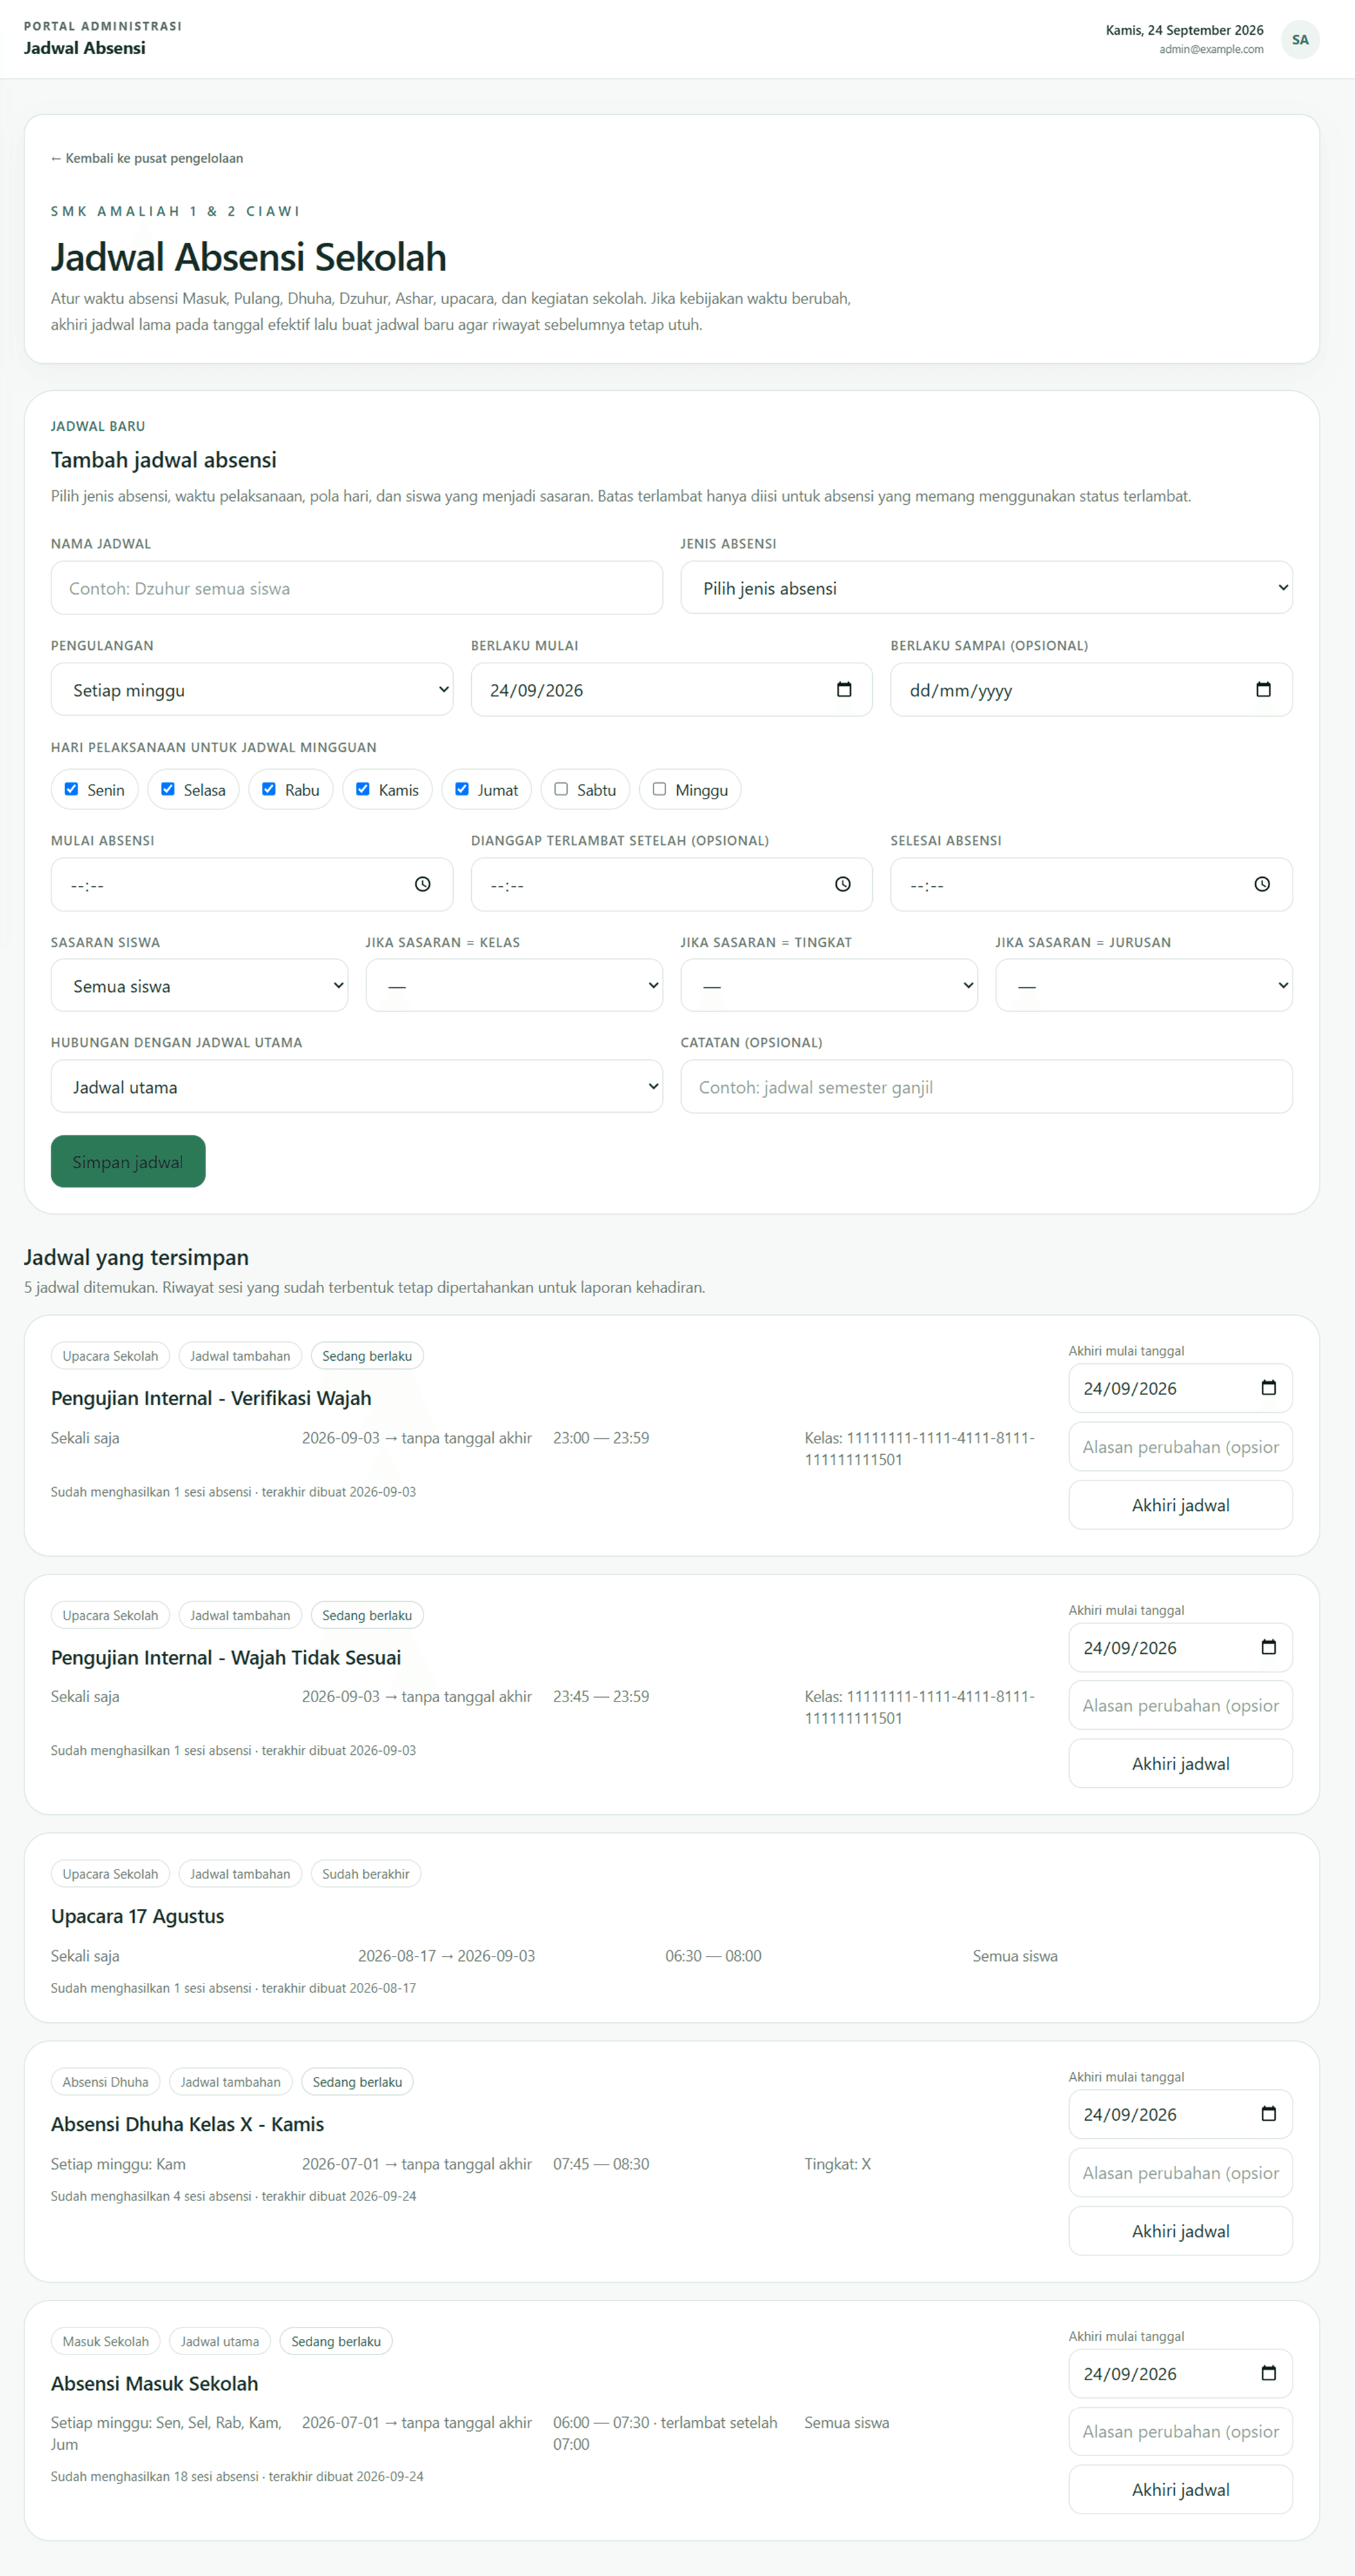Click the Upacara 17 Agustus schedule title
The height and width of the screenshot is (2576, 1355).
[138, 1916]
